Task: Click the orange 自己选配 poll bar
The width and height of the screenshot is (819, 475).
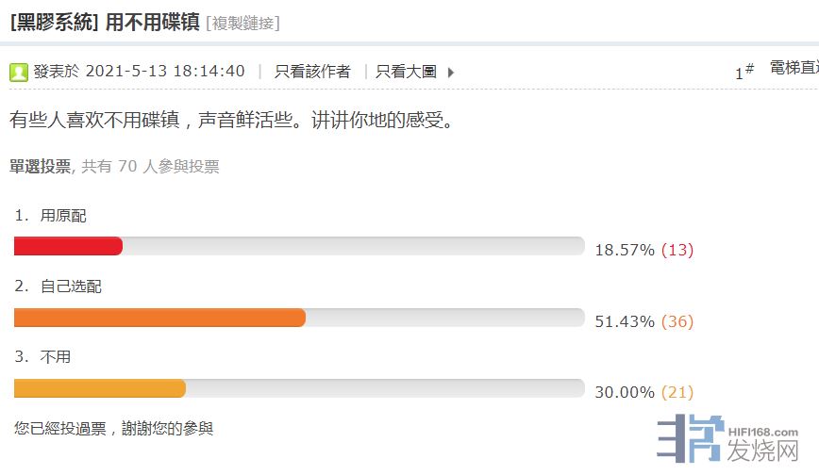Action: [x=159, y=318]
